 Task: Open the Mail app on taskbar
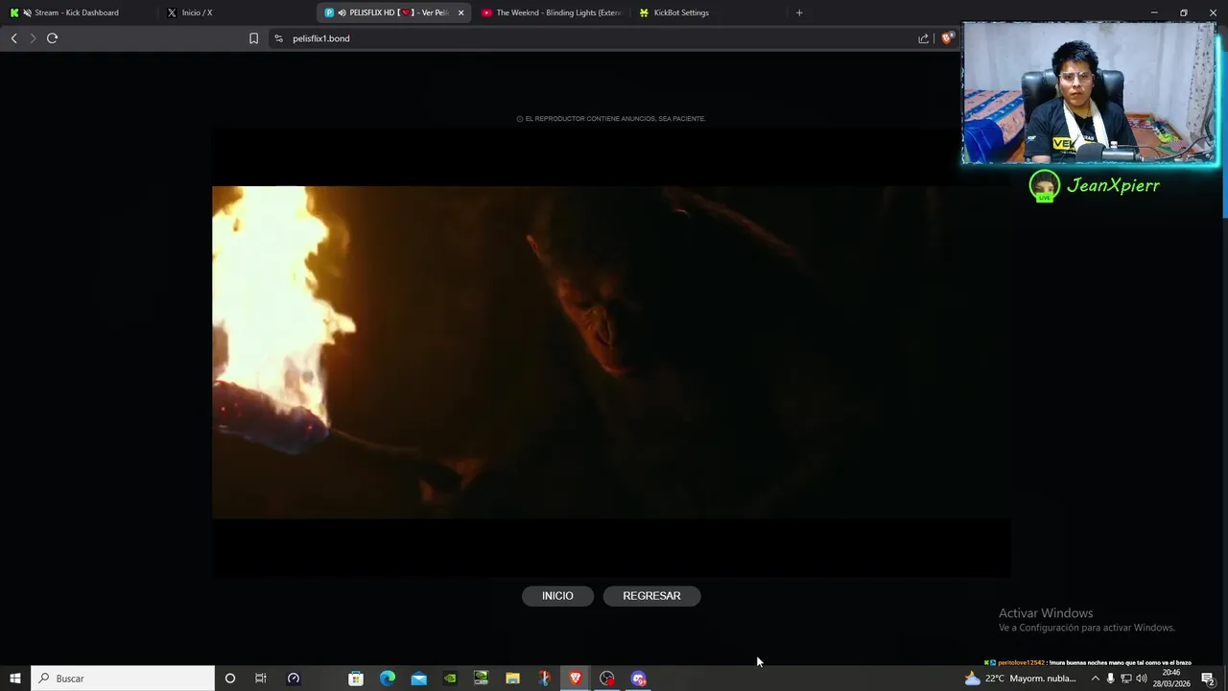pos(419,679)
